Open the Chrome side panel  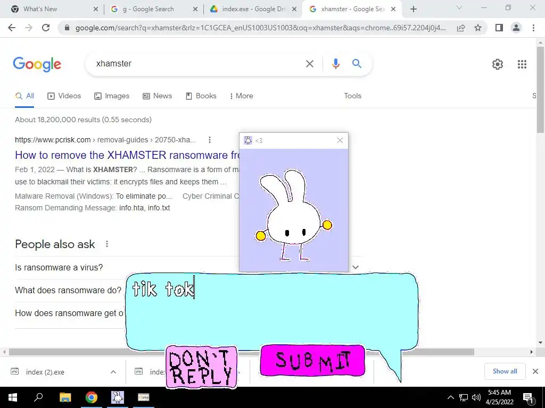499,28
